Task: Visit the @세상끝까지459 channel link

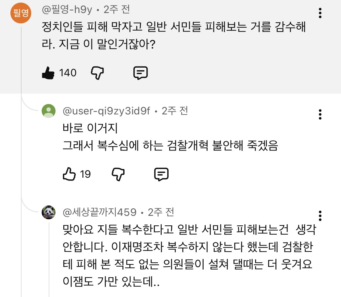Action: point(99,212)
